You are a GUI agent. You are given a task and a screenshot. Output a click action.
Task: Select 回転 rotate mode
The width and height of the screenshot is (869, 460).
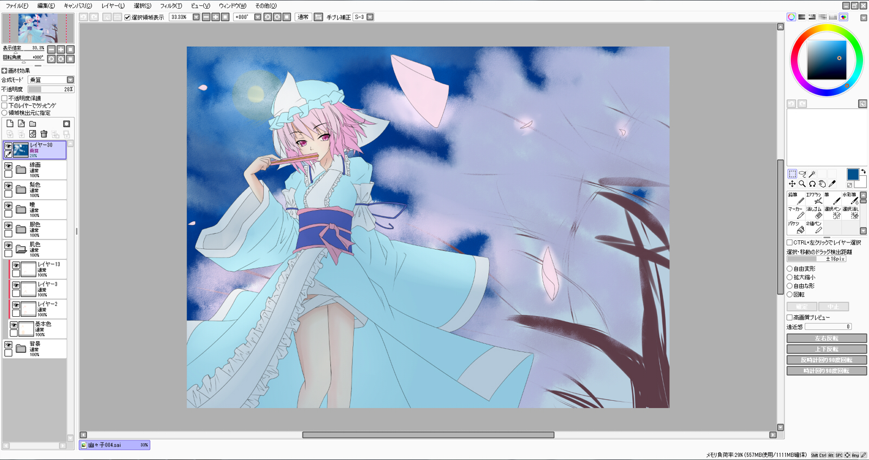[790, 295]
